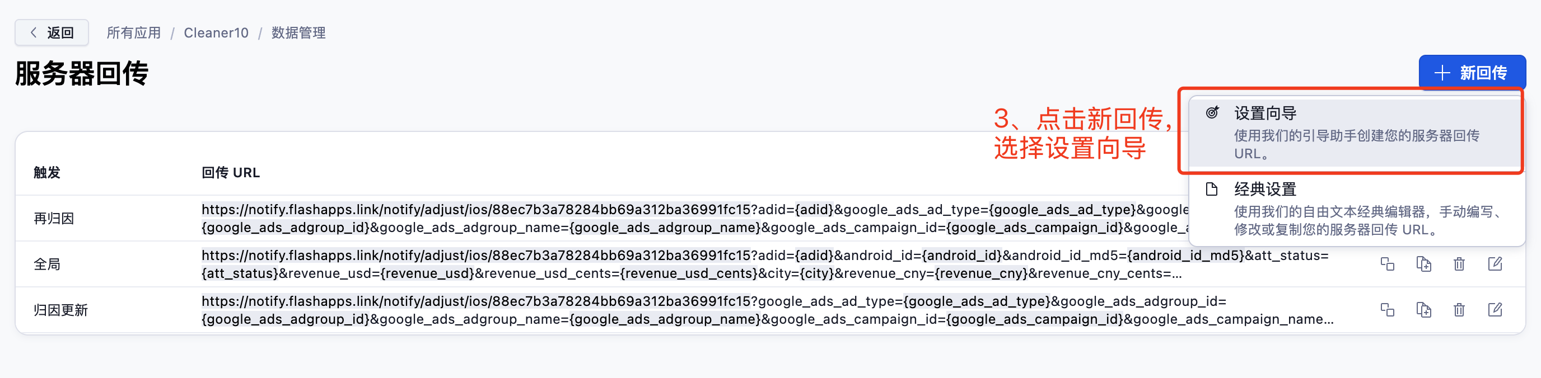Duplicate the 归因更新 callback
This screenshot has height=378, width=1541.
(x=1423, y=310)
